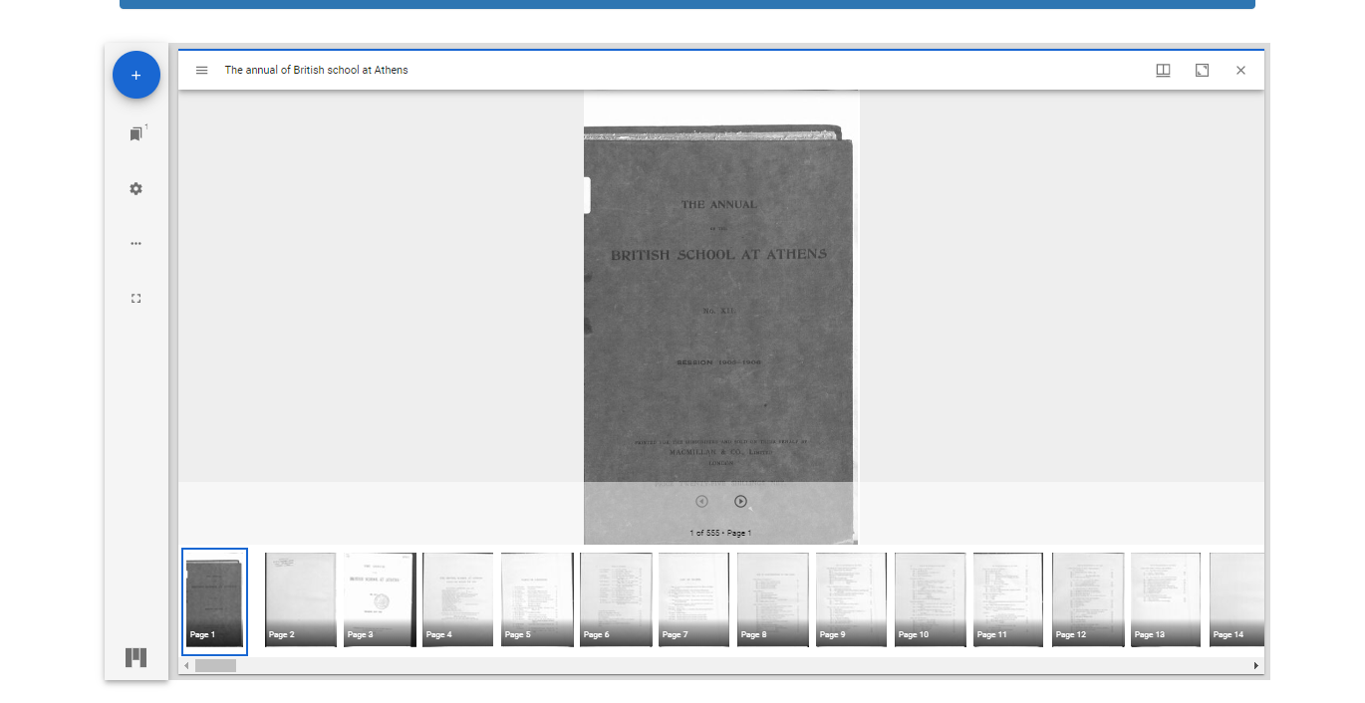Open workspace settings gear icon

pyautogui.click(x=136, y=189)
